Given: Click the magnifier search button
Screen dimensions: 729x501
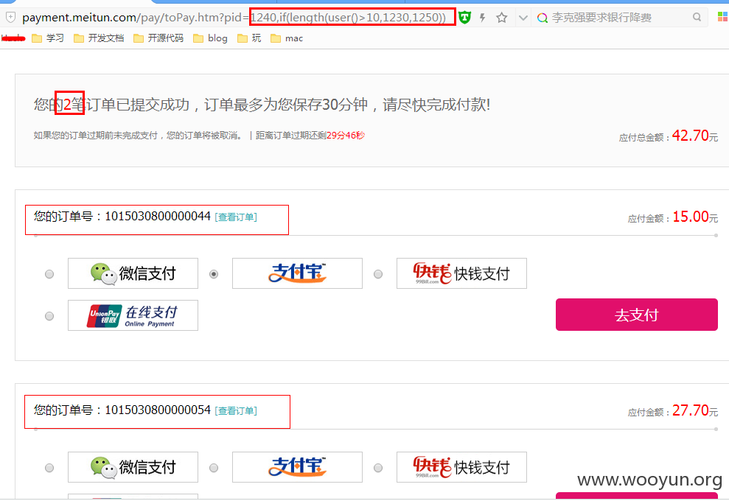Looking at the screenshot, I should tap(697, 18).
